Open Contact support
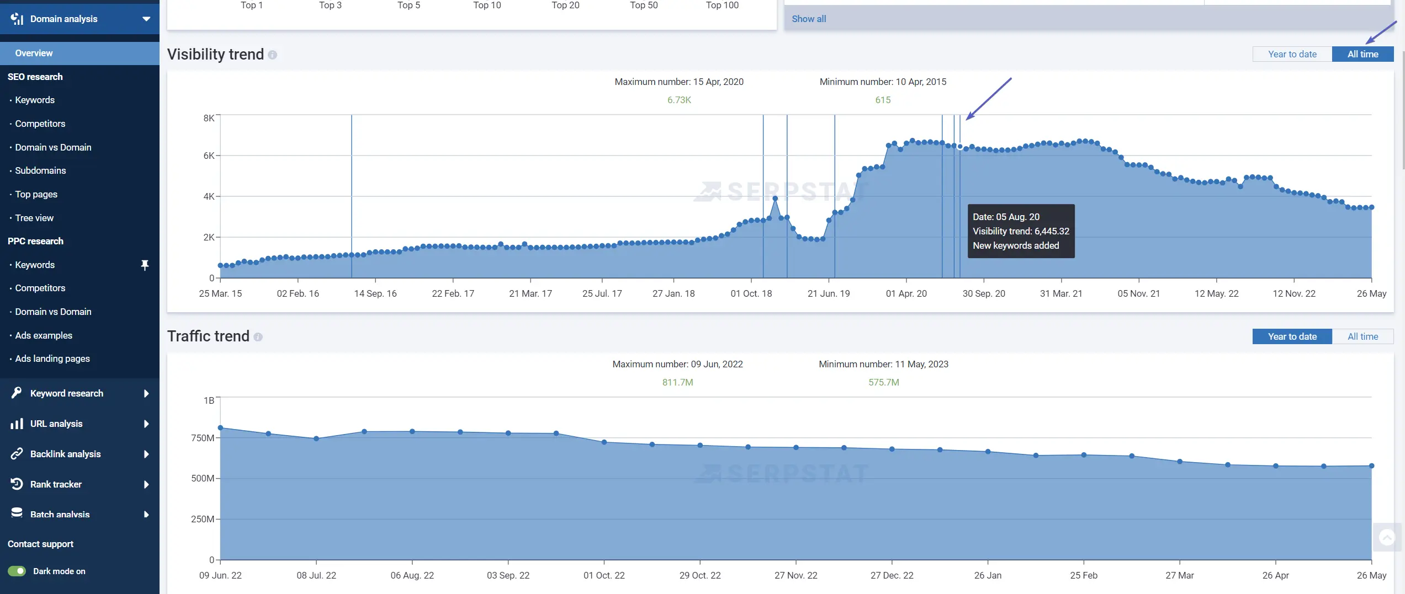 pos(40,544)
